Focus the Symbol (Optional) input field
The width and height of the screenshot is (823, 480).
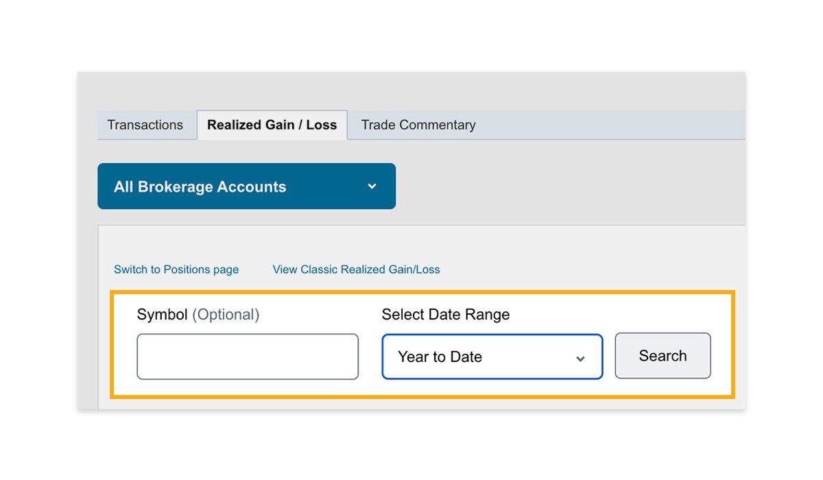pos(248,357)
